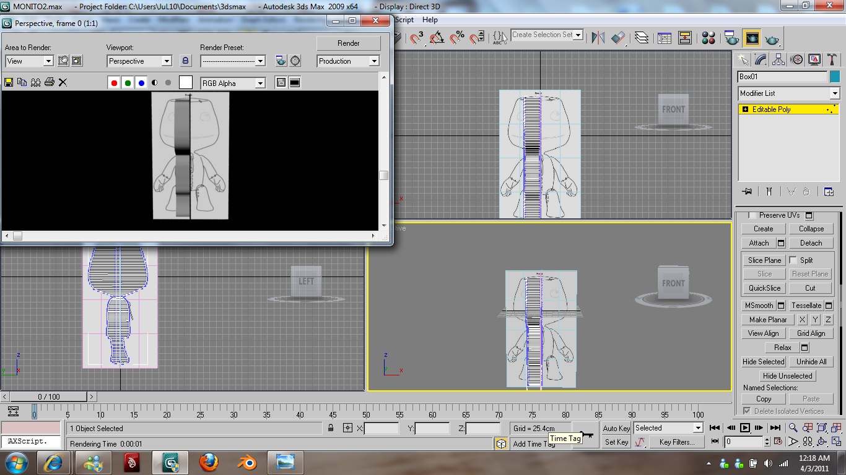The width and height of the screenshot is (846, 475).
Task: Click the Spinner Snap toggle magnet
Action: point(477,38)
